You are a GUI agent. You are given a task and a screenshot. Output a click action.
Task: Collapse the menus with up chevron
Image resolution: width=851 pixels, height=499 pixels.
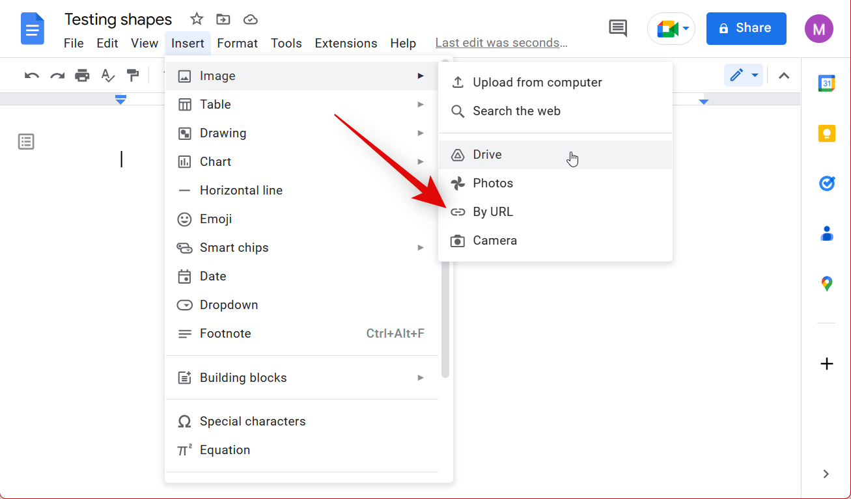click(784, 75)
